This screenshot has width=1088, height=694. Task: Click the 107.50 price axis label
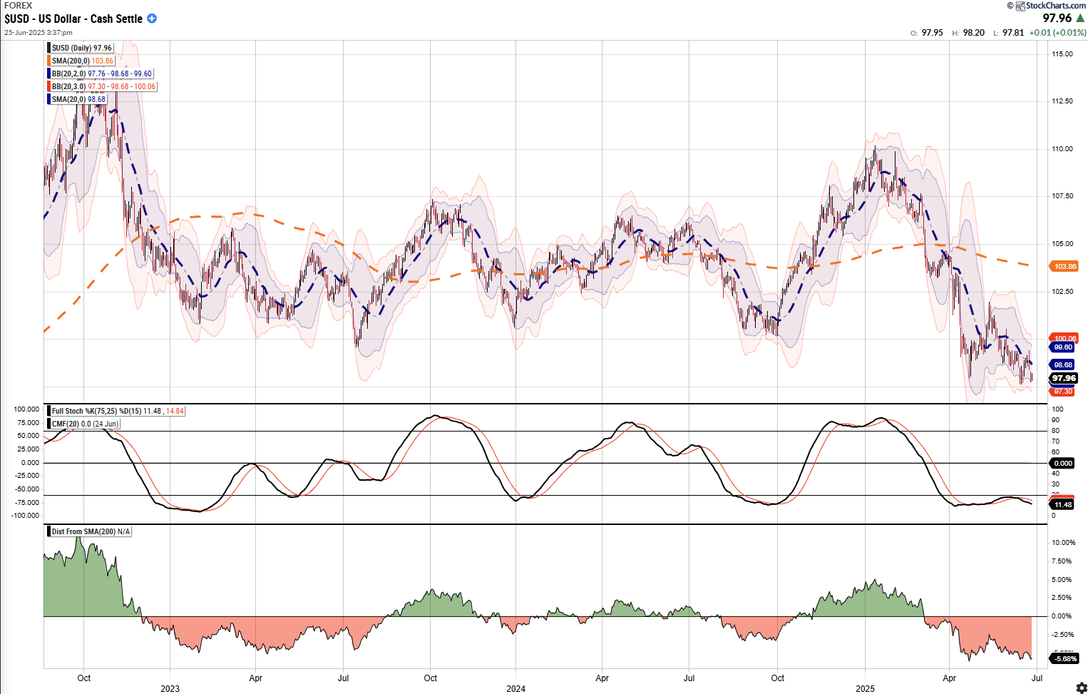point(1062,196)
